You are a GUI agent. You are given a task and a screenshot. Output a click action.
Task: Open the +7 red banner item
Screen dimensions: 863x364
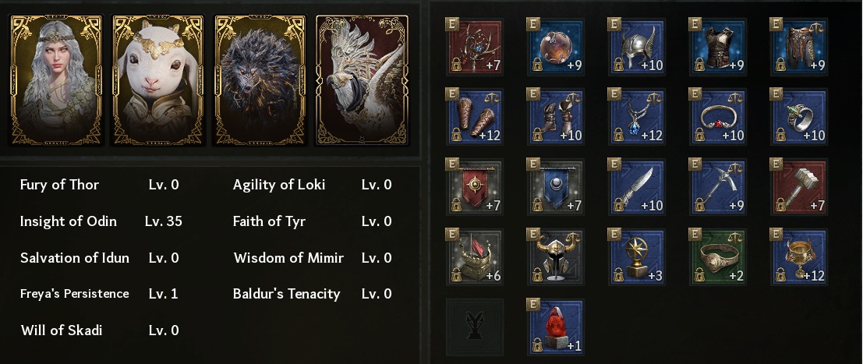click(475, 187)
